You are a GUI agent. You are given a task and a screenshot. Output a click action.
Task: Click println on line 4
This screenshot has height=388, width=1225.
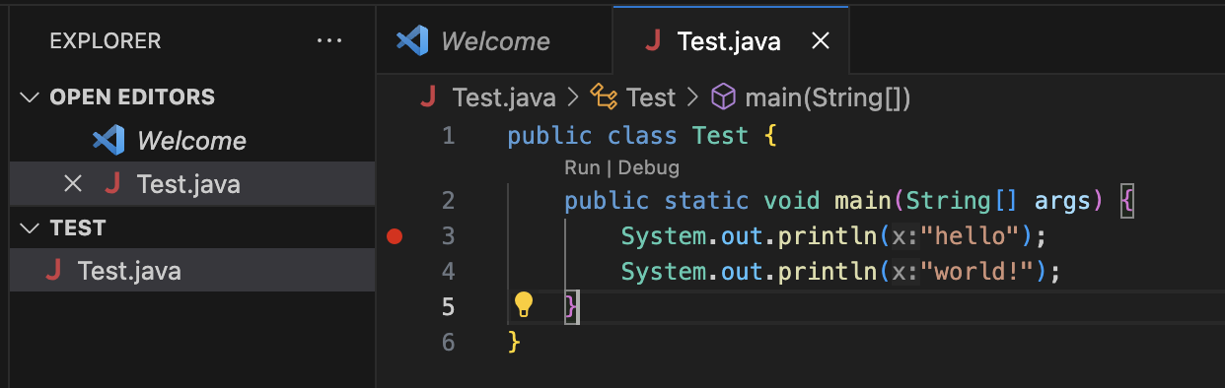pos(828,271)
